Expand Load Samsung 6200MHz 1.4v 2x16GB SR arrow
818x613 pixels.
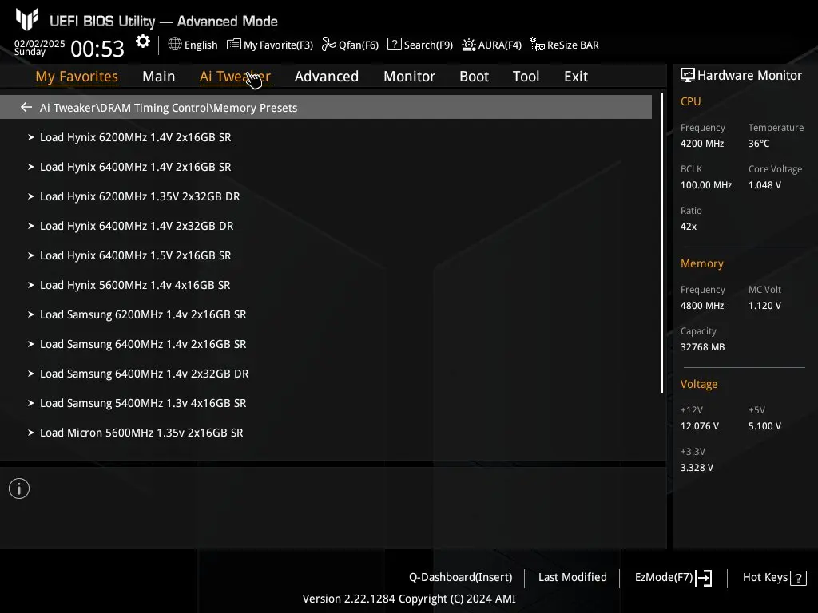[x=31, y=314]
